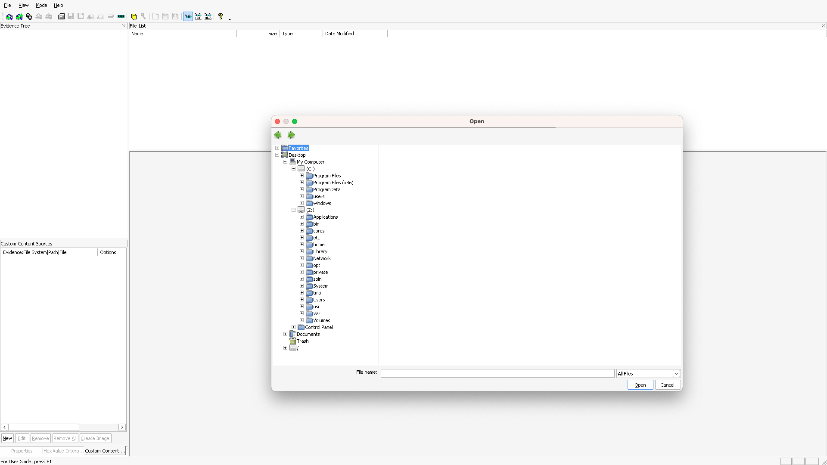Expand the Volumes folder node
827x465 pixels.
pos(302,320)
